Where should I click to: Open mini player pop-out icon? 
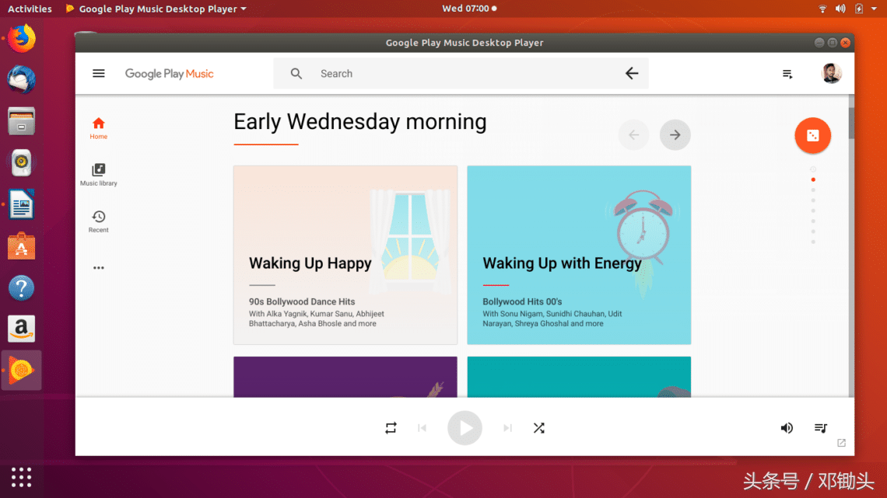click(x=841, y=443)
